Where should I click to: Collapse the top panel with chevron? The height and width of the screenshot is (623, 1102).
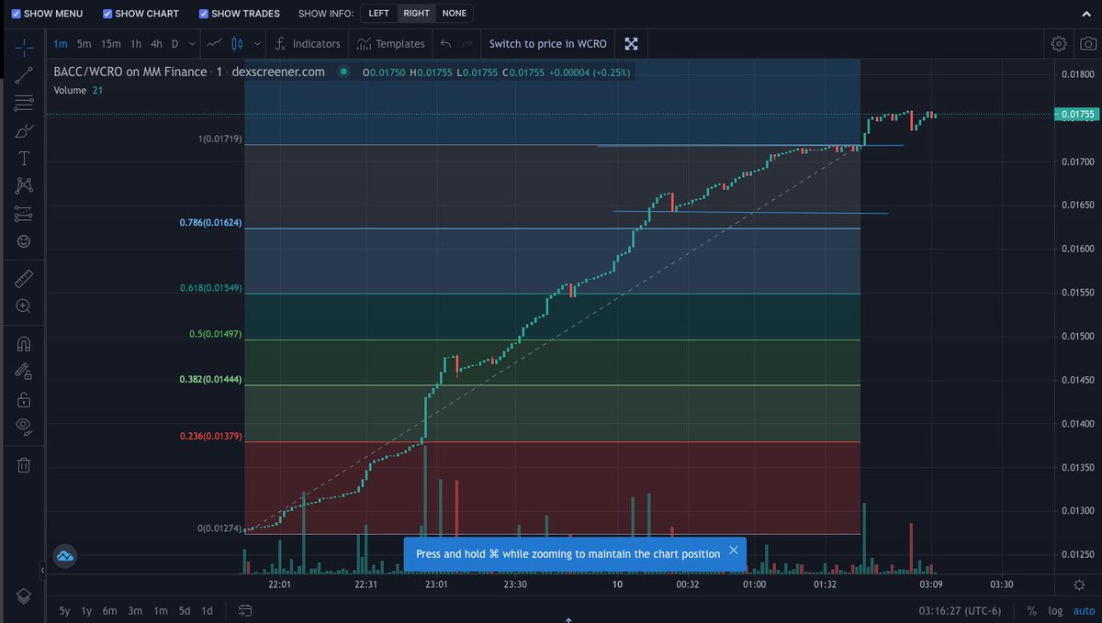pos(1085,14)
